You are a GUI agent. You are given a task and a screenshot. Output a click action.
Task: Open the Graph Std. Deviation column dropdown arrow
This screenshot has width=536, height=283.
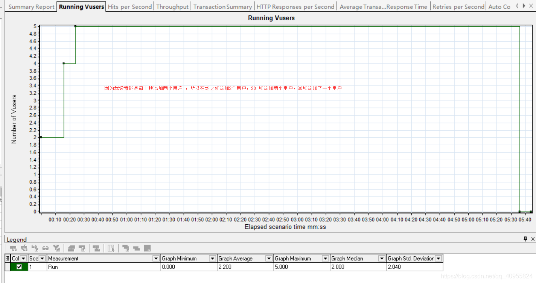(x=438, y=259)
